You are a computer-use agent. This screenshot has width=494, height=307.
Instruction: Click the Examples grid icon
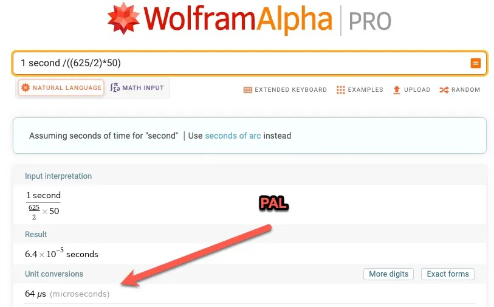tap(340, 90)
